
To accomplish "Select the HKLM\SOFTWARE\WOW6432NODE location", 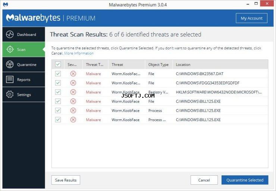I will coord(219,92).
